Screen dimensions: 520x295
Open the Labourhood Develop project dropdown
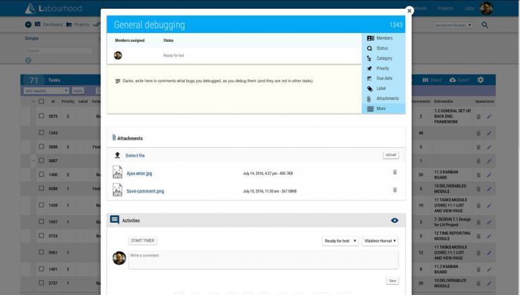point(452,25)
